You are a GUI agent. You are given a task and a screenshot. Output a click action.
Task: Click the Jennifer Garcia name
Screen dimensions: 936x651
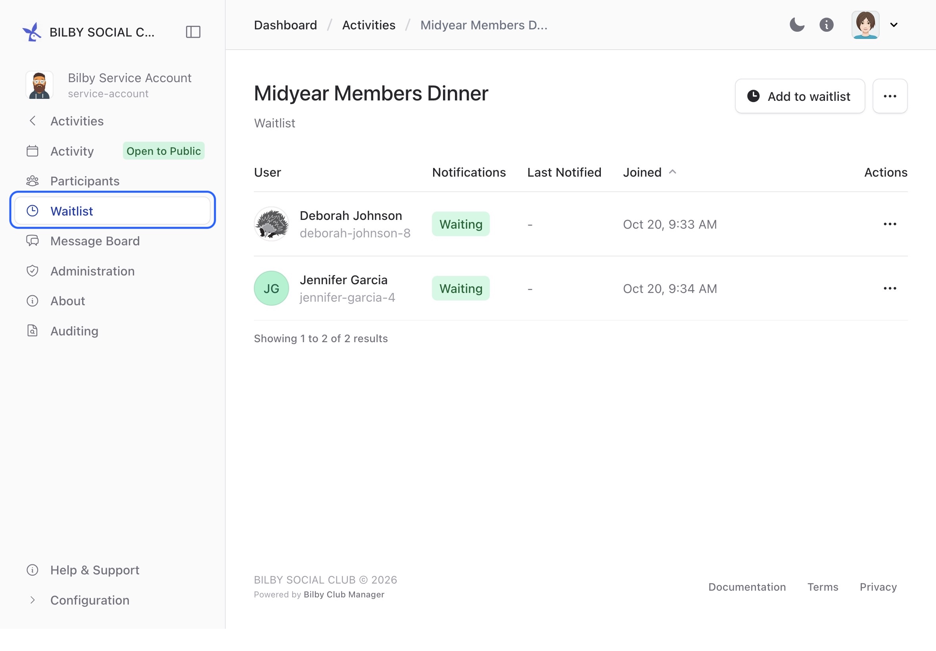(x=343, y=280)
